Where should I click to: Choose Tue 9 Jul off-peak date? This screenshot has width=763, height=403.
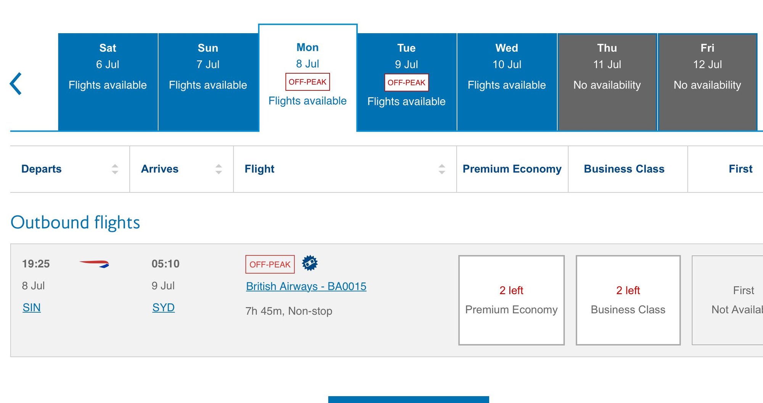(x=406, y=82)
